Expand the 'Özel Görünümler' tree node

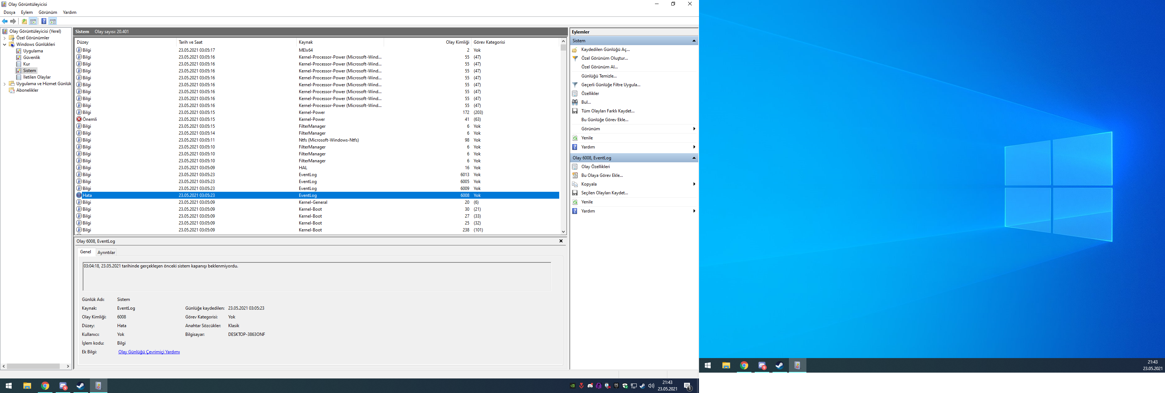(x=4, y=38)
